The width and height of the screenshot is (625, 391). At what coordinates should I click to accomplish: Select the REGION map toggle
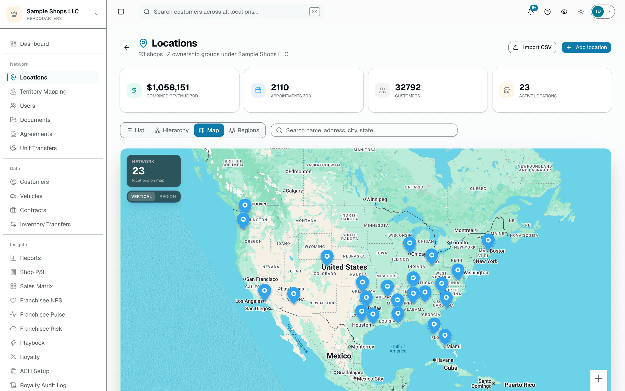tap(168, 197)
